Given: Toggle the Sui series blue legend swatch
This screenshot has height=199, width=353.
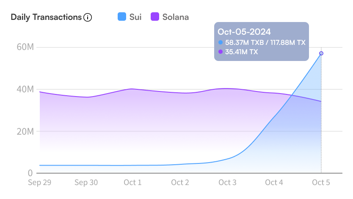Looking at the screenshot, I should click(122, 17).
